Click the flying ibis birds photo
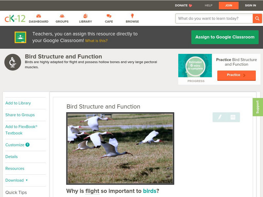263x197 pixels. pos(120,149)
